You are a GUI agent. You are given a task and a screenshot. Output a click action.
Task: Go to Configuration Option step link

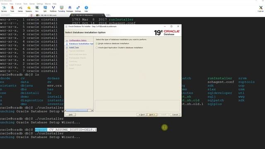[78, 40]
